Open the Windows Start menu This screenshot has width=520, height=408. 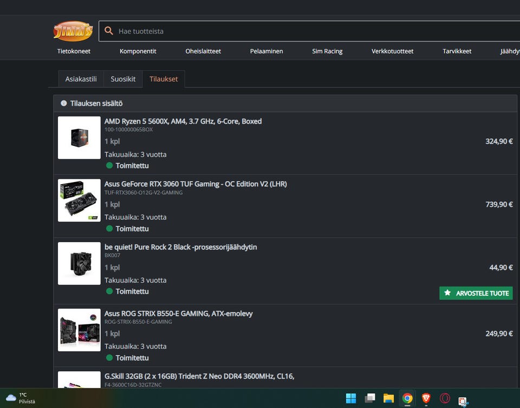tap(351, 398)
